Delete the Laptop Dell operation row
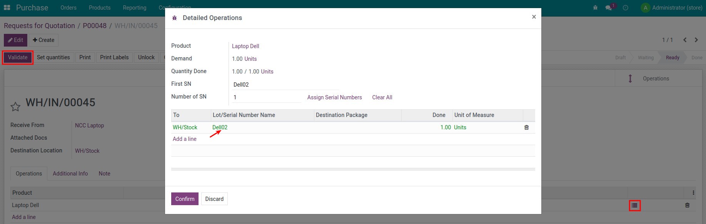Screen dimensions: 706x224 coord(687,206)
